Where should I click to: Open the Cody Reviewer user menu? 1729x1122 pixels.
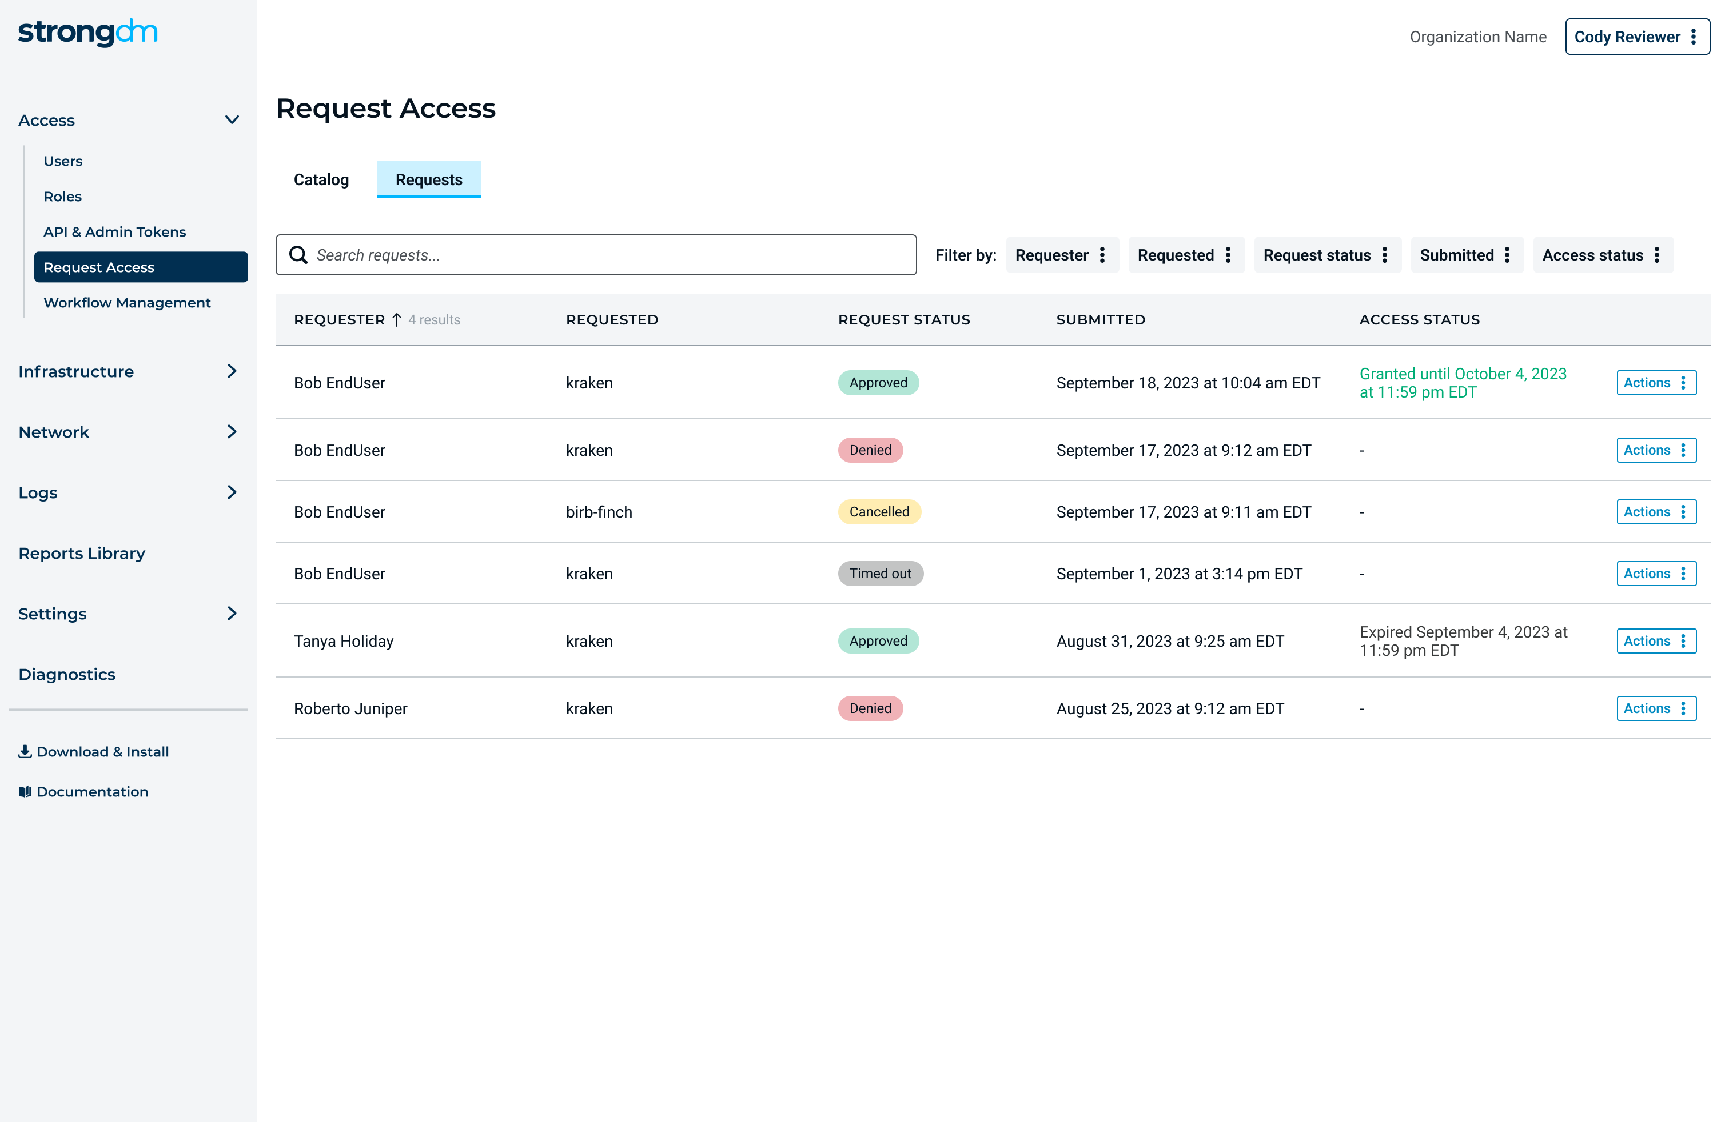[1637, 37]
